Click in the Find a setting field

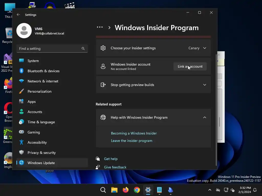click(x=52, y=48)
